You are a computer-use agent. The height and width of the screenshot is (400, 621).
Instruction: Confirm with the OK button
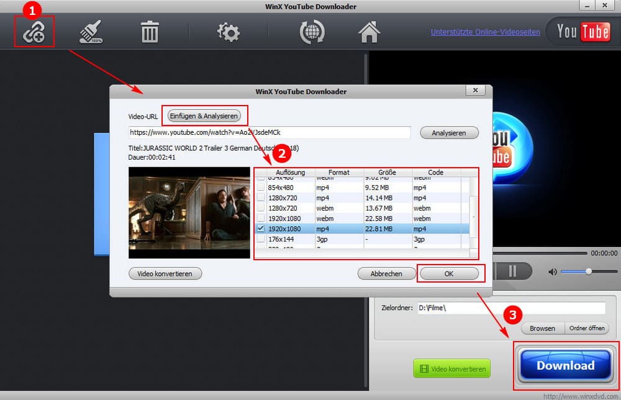coord(449,274)
